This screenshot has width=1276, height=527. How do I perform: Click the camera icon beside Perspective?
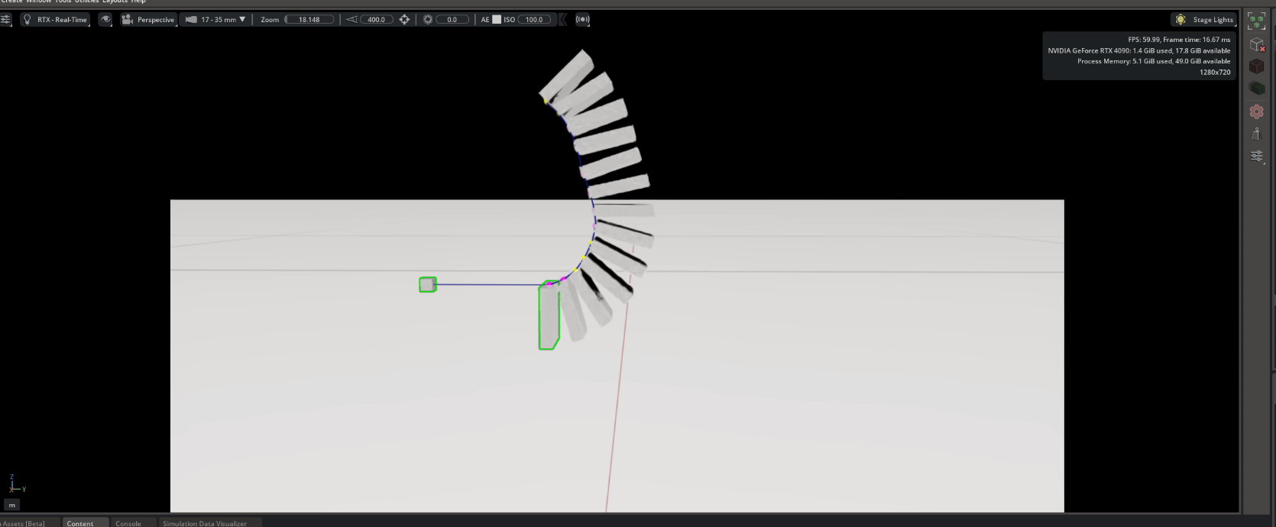click(127, 19)
